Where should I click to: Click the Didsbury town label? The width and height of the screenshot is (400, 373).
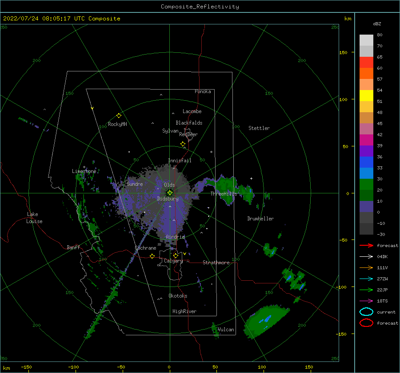[168, 199]
